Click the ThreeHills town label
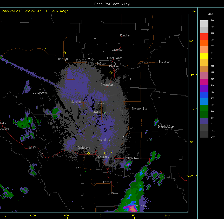 (140, 109)
